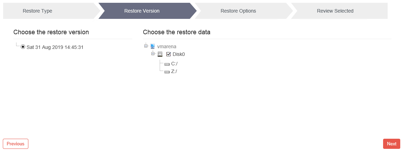
Task: Click the Z:/ volume drive icon
Action: click(x=167, y=72)
